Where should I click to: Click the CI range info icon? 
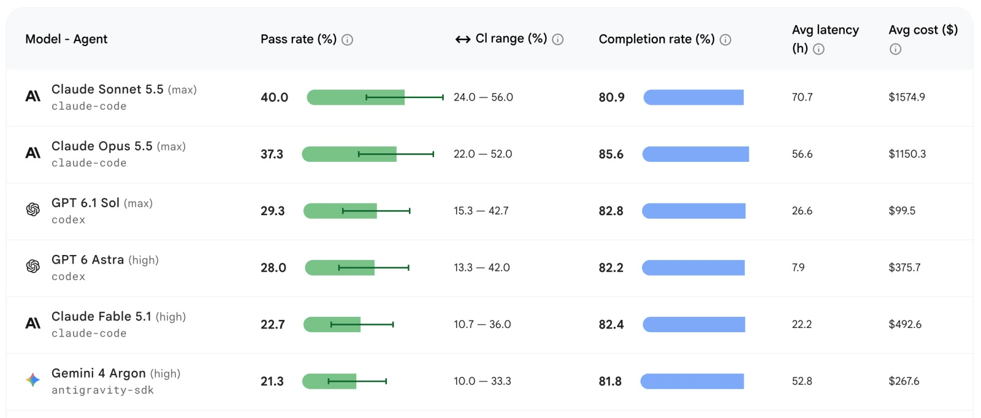557,40
